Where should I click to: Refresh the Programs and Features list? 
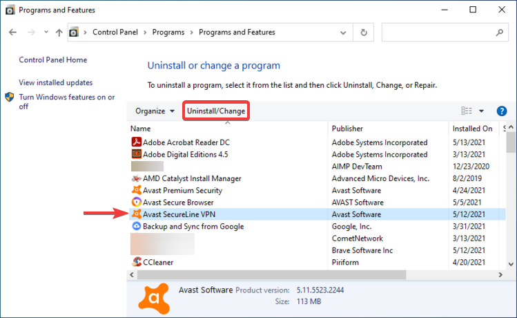364,32
